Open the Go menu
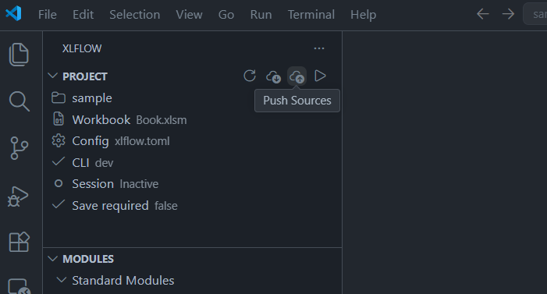 click(226, 15)
